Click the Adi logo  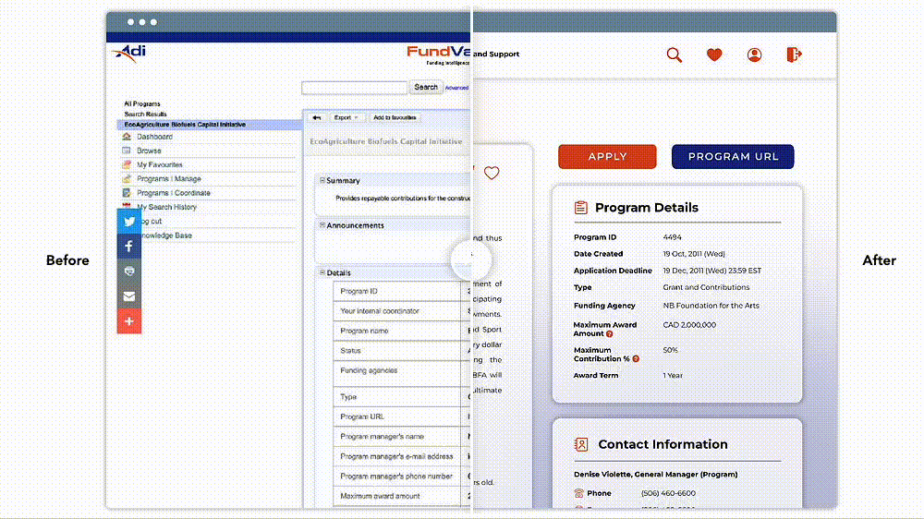(x=129, y=54)
